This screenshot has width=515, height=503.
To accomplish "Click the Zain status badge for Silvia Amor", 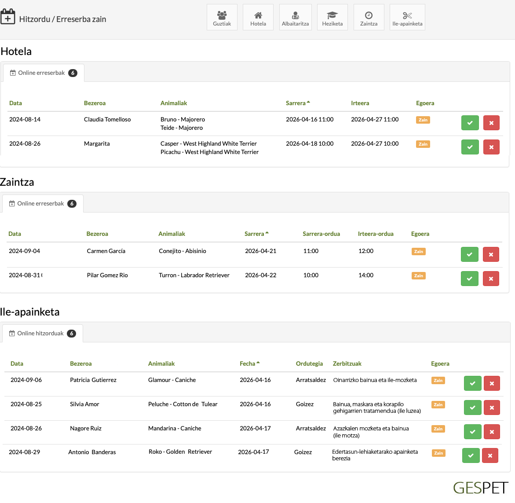I will tap(438, 405).
